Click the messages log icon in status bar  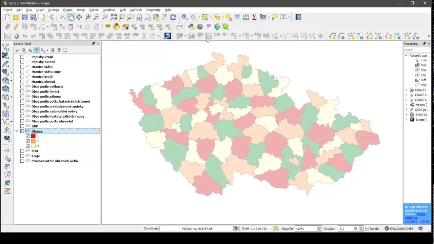(x=421, y=228)
